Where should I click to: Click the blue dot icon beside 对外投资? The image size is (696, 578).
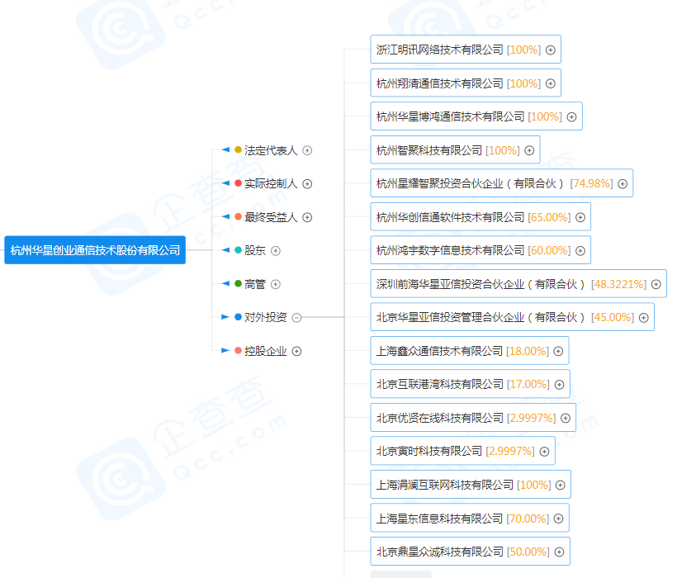pyautogui.click(x=236, y=316)
